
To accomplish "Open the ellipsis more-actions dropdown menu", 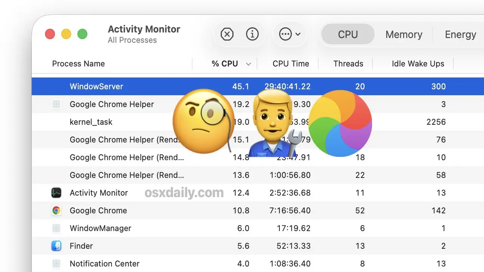I will click(x=289, y=34).
